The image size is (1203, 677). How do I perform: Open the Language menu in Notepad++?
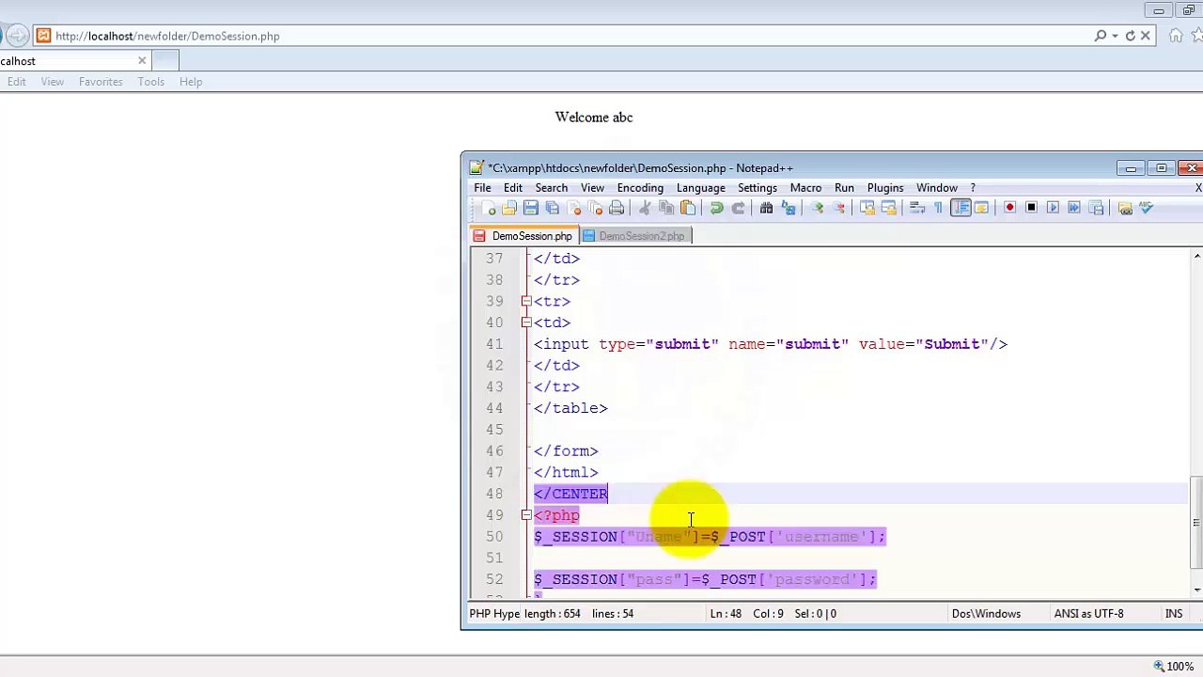pyautogui.click(x=700, y=188)
